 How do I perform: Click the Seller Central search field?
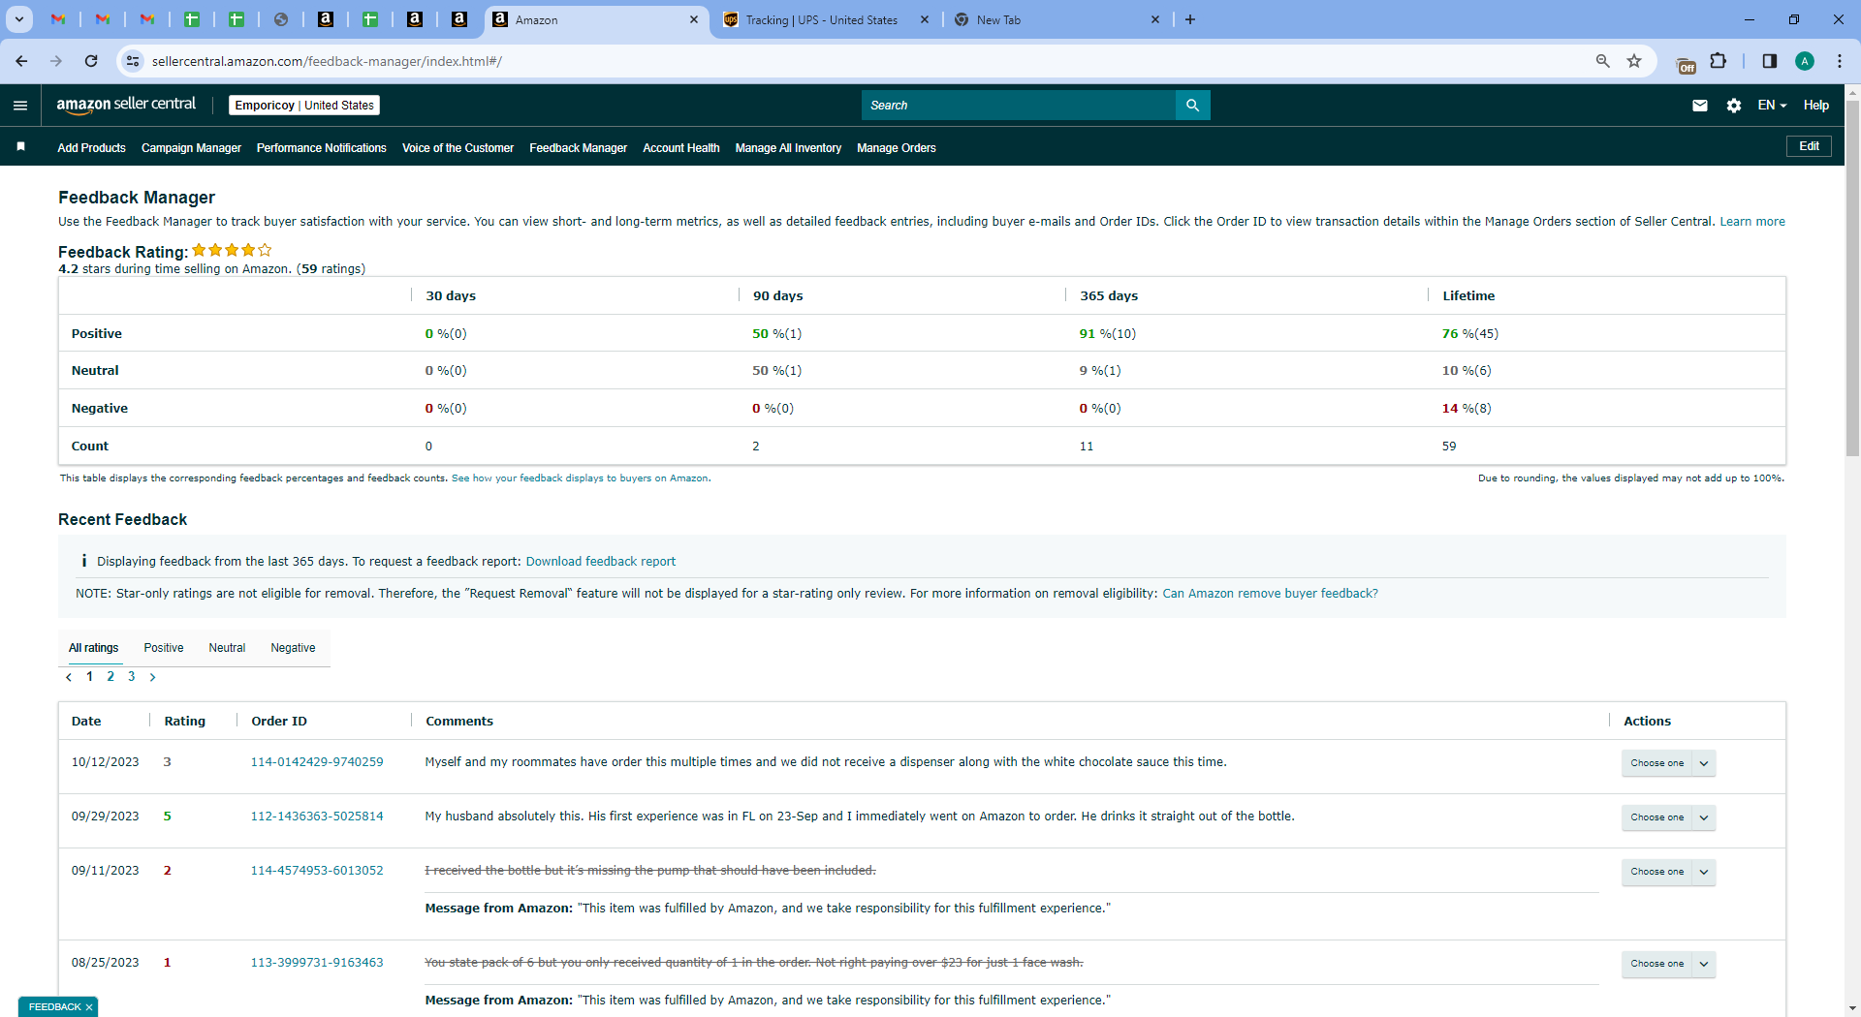[x=1018, y=106]
